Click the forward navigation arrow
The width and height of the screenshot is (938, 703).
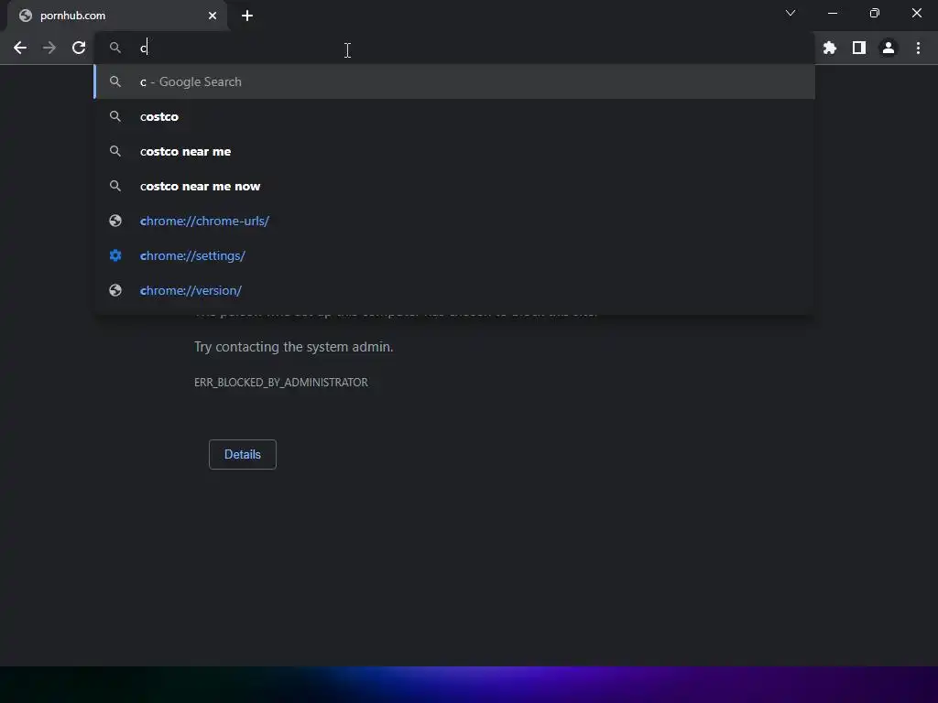49,48
